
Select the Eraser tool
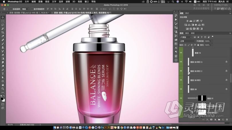[x=3, y=55]
